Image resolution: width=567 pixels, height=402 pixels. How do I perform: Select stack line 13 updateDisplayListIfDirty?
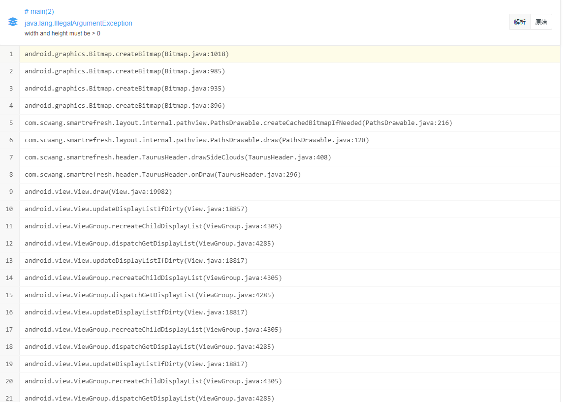click(x=289, y=261)
